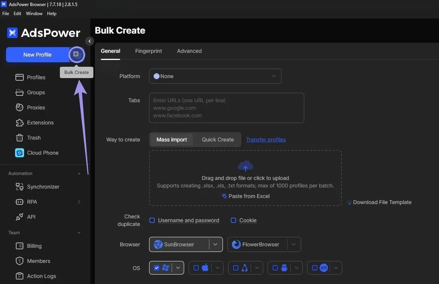Image resolution: width=439 pixels, height=284 pixels.
Task: Switch to the Fingerprint tab
Action: 148,51
